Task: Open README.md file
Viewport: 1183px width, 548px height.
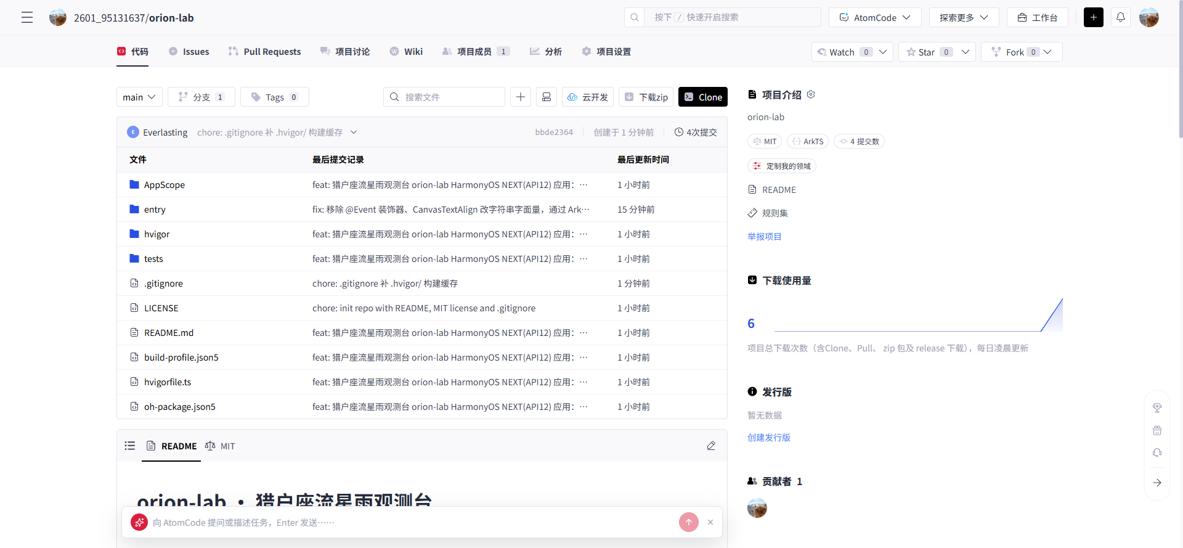Action: tap(168, 333)
